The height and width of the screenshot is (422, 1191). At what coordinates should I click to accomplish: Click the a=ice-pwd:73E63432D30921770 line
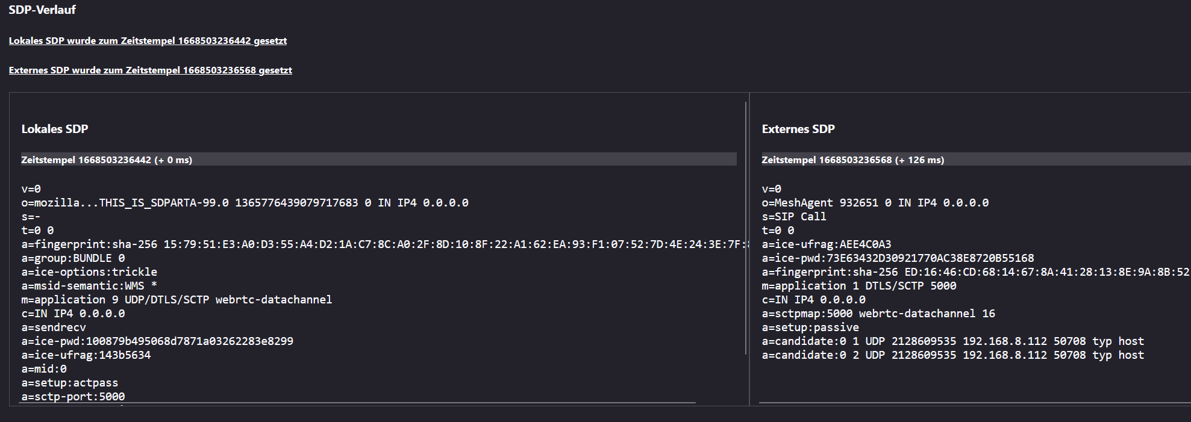[x=898, y=258]
